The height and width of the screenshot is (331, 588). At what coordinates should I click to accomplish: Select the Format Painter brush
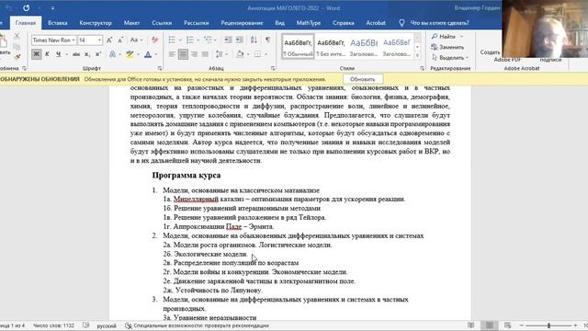[17, 57]
